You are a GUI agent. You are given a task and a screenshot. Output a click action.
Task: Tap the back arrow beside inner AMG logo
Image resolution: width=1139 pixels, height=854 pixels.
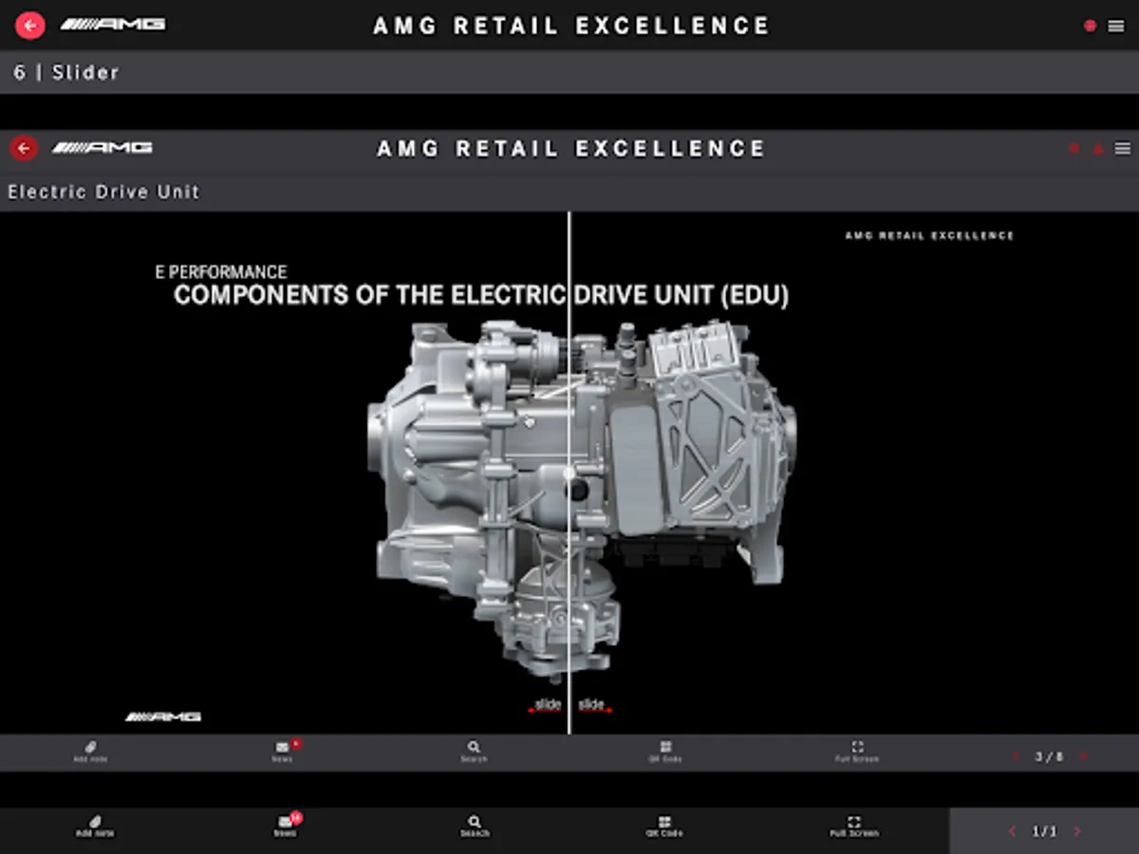pyautogui.click(x=24, y=148)
